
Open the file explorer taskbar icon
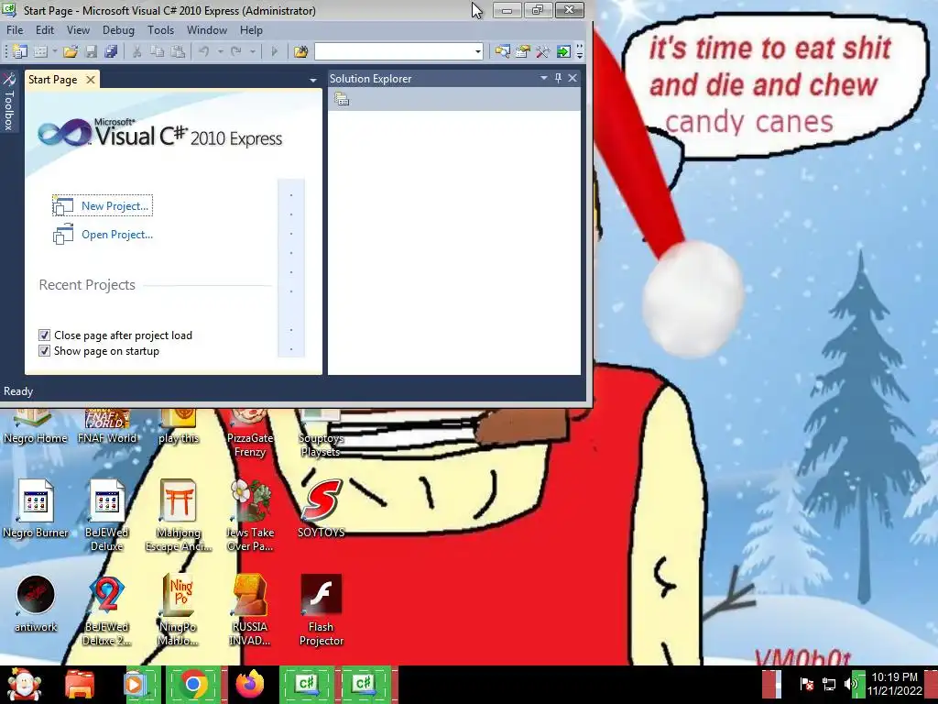80,684
